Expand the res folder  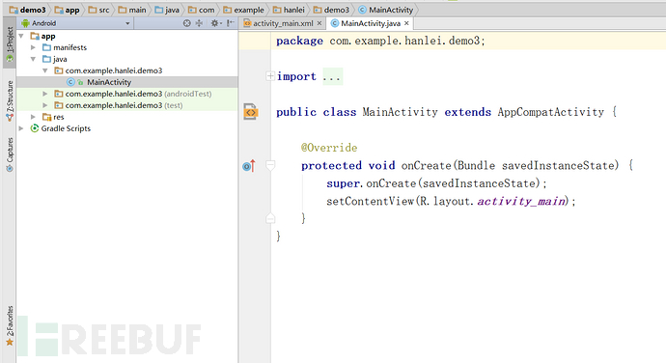click(33, 117)
